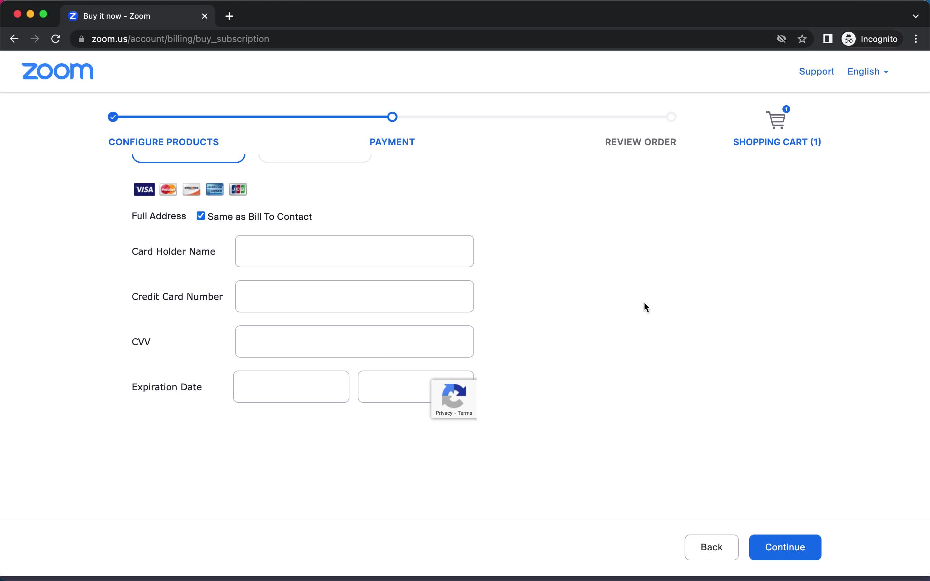
Task: Enable the reCAPTCHA verification toggle
Action: 454,398
